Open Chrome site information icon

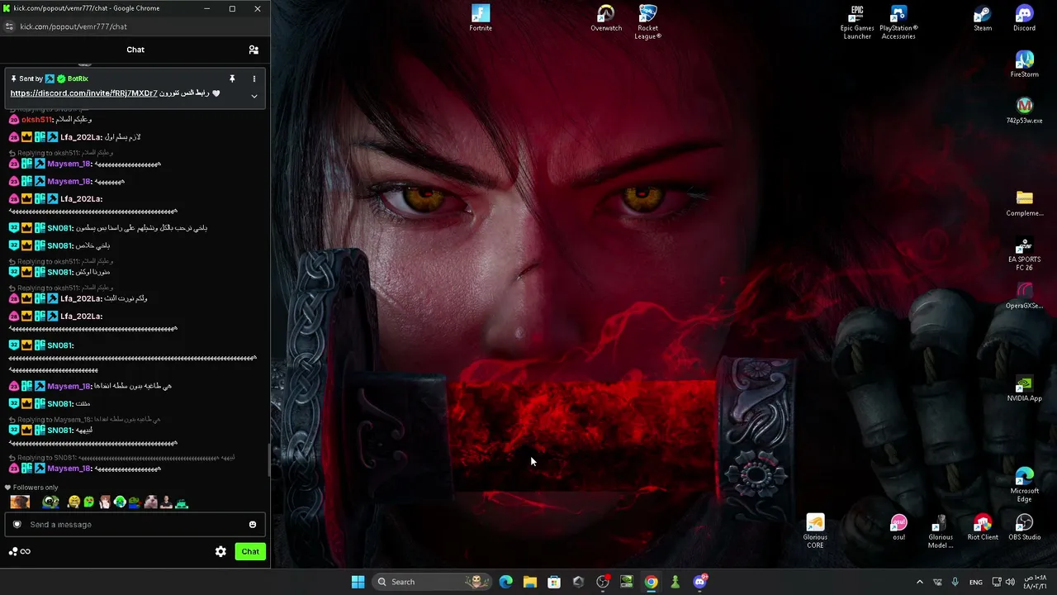(x=9, y=26)
